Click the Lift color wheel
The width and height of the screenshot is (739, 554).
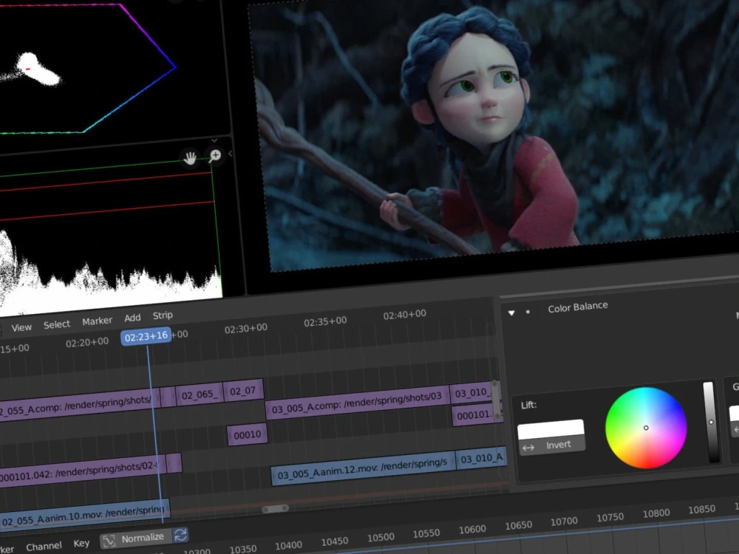[646, 428]
